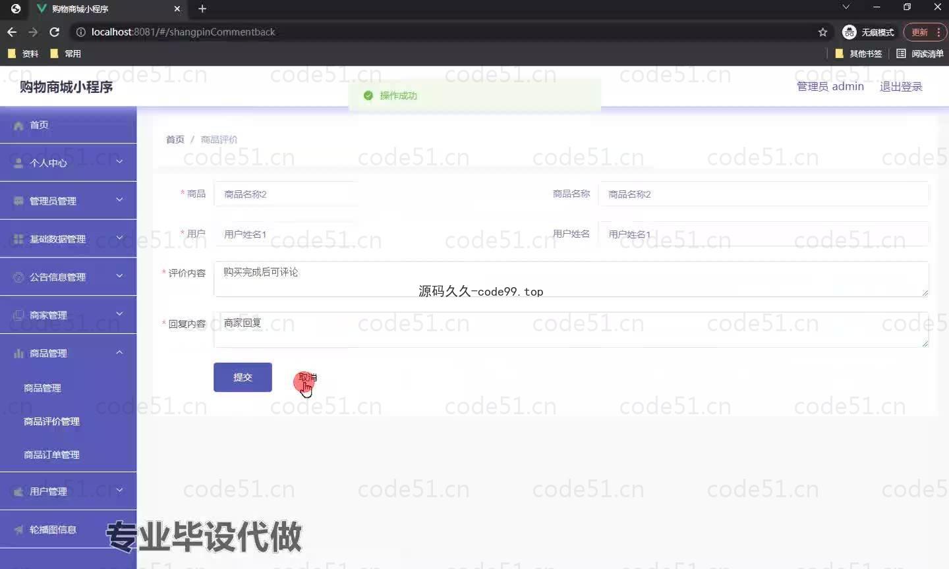Click the icon beside 管理员管理
Image resolution: width=949 pixels, height=569 pixels.
(18, 201)
